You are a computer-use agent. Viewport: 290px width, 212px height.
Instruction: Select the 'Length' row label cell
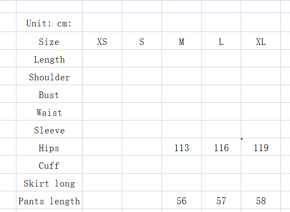click(x=49, y=60)
